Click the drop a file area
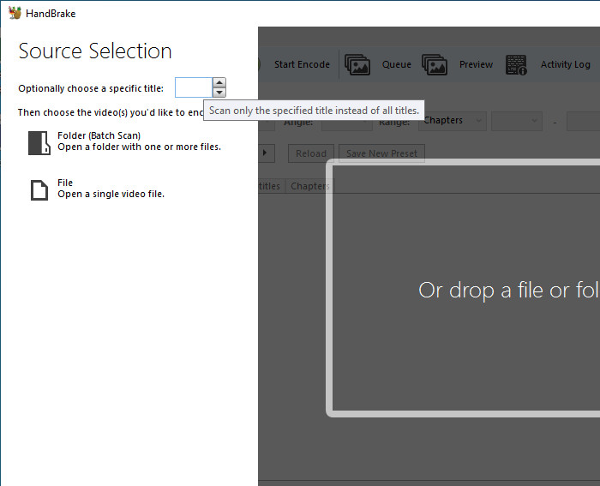The image size is (600, 486). (465, 288)
